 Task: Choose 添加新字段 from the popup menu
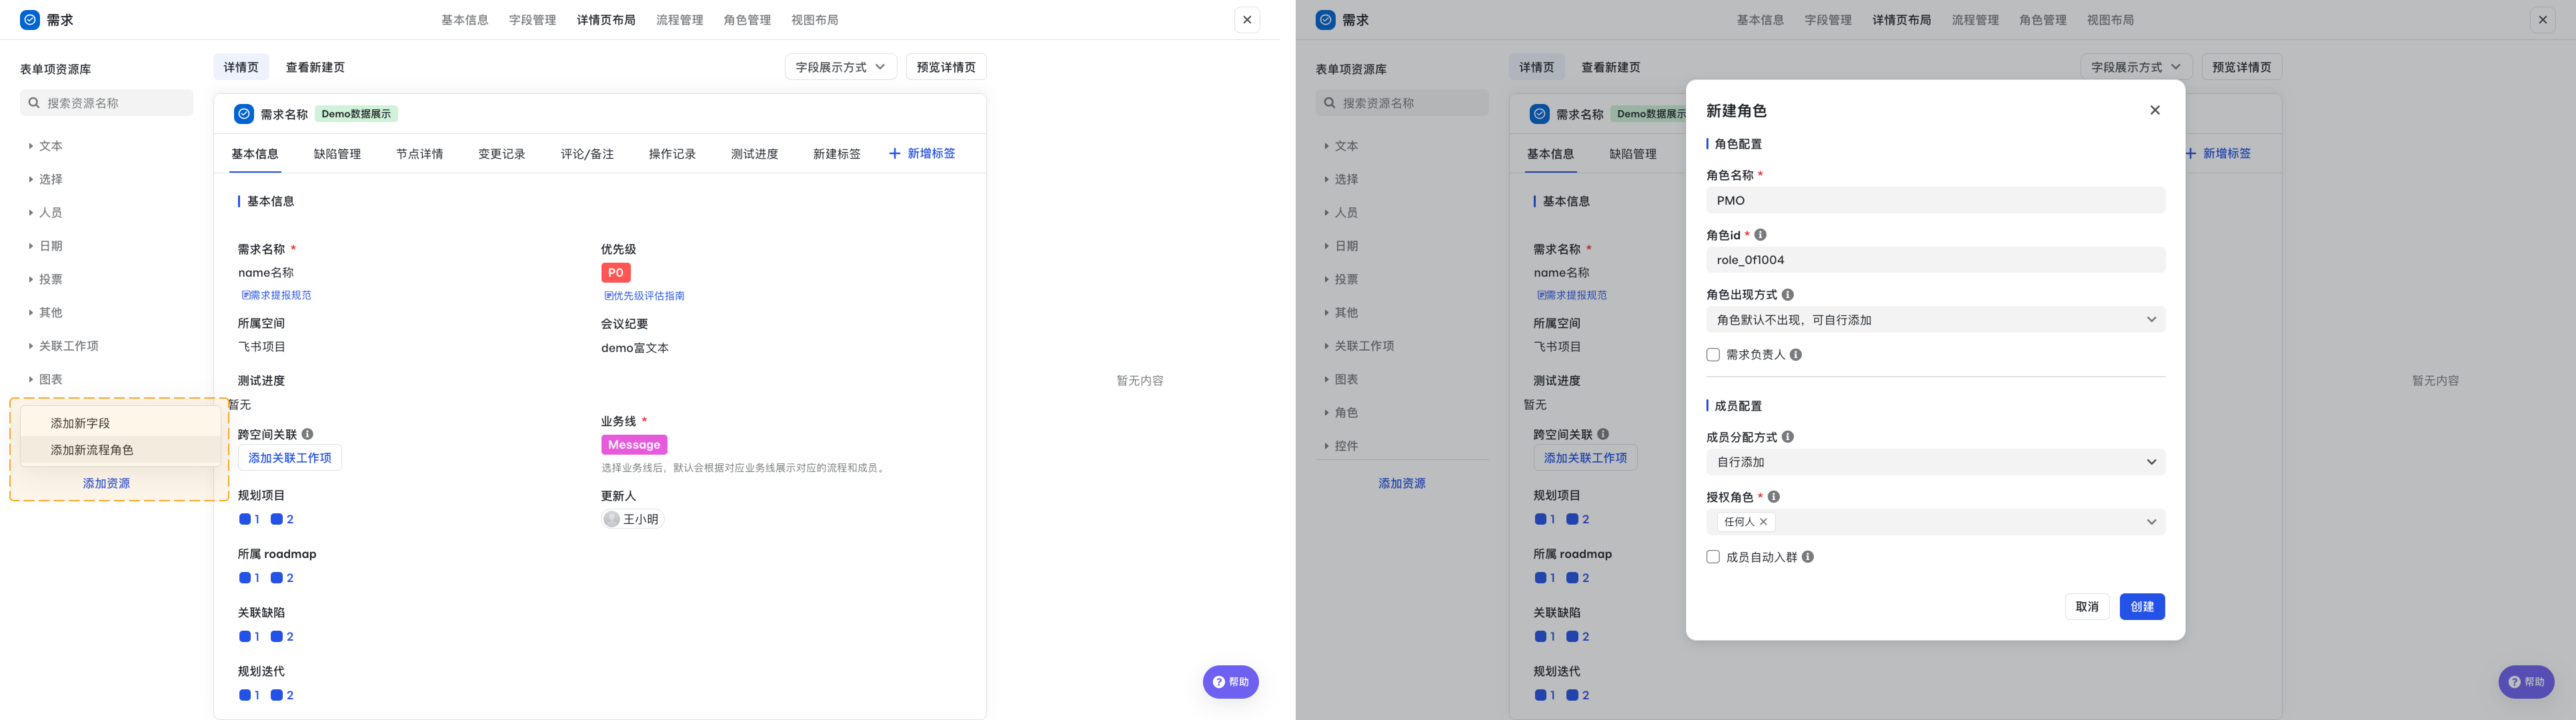pyautogui.click(x=120, y=423)
